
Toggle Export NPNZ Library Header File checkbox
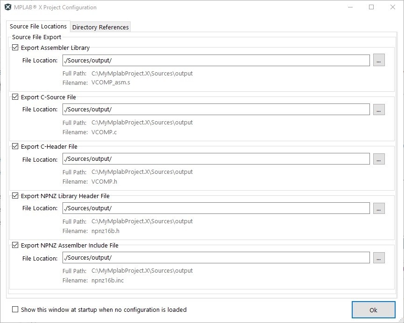coord(15,196)
